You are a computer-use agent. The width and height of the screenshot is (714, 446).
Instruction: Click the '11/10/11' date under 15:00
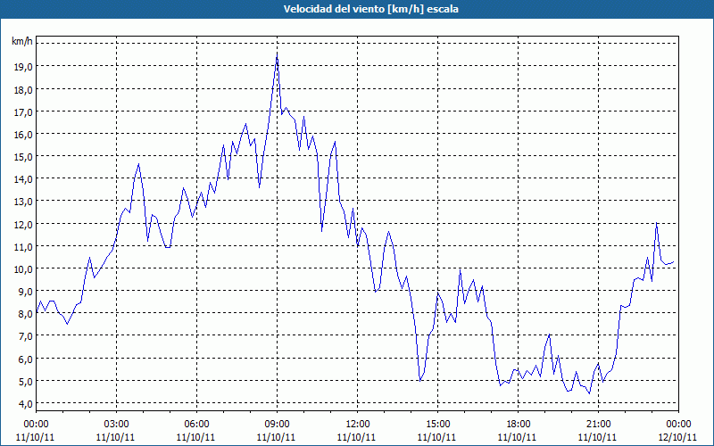437,437
